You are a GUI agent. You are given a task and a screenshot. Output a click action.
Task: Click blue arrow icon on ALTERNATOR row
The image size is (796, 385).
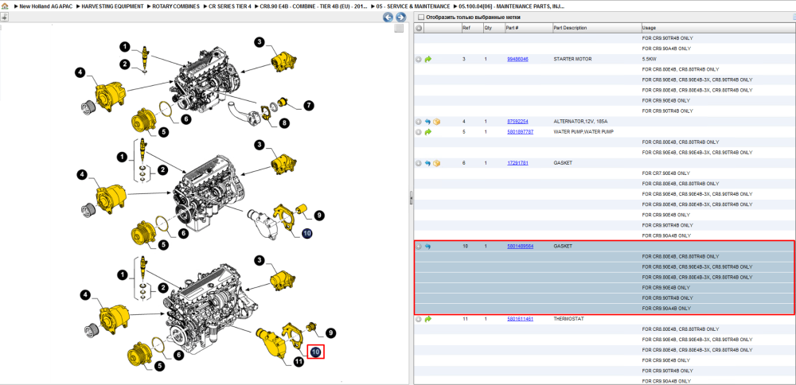[x=427, y=122]
